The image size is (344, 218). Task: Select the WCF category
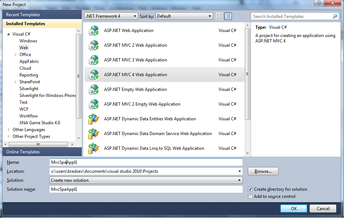click(24, 109)
